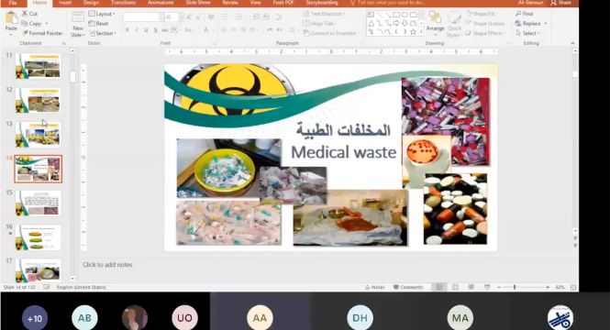The height and width of the screenshot is (330, 610).
Task: Select participant avatar AB
Action: pyautogui.click(x=84, y=318)
